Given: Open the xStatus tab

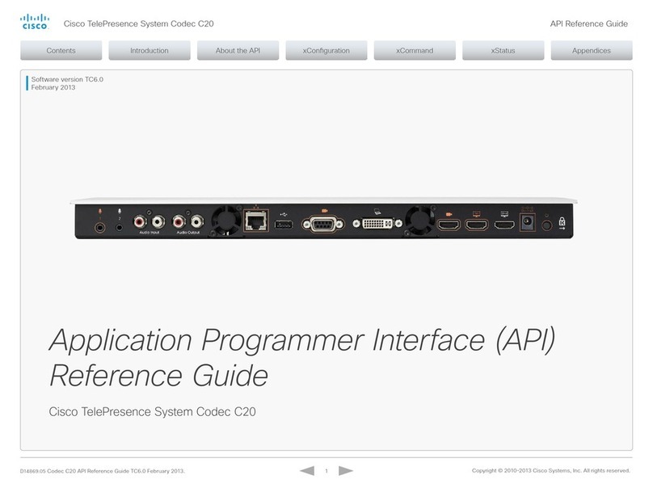Looking at the screenshot, I should click(x=503, y=51).
